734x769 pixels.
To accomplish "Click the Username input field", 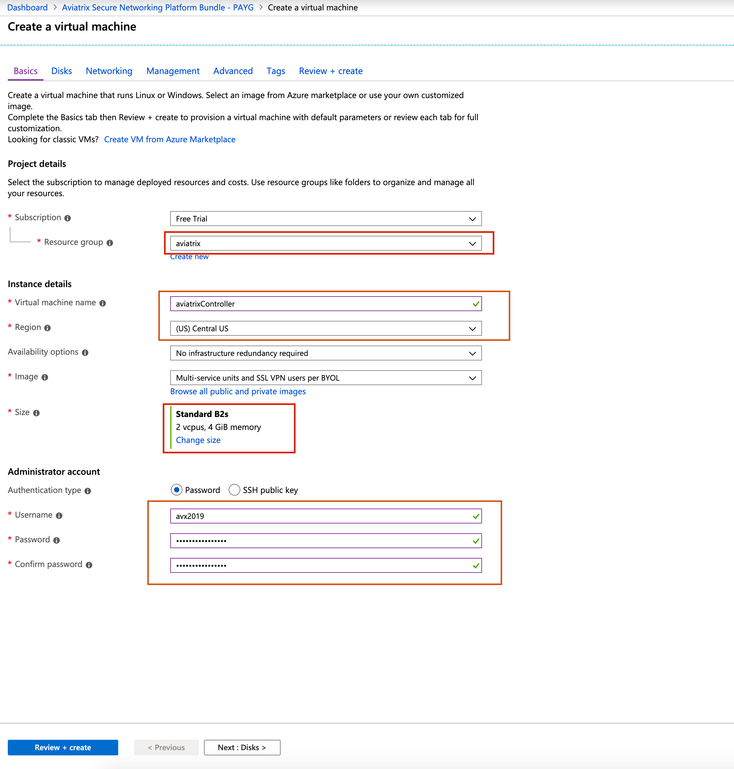I will tap(325, 516).
